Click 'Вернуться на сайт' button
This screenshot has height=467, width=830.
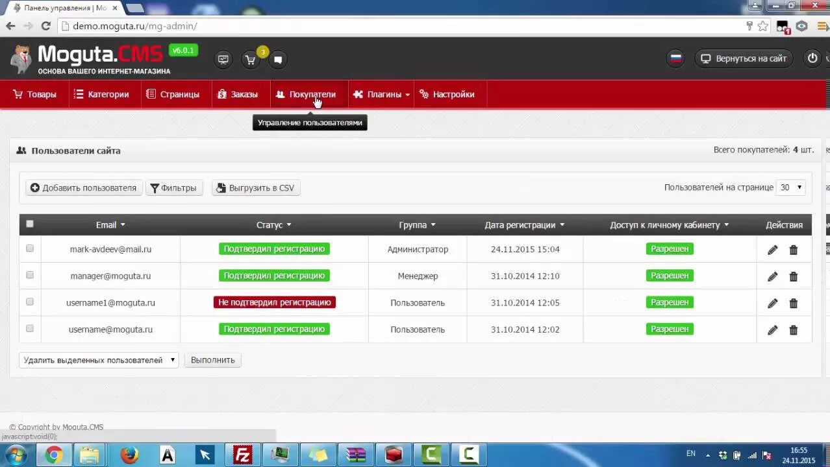[744, 58]
